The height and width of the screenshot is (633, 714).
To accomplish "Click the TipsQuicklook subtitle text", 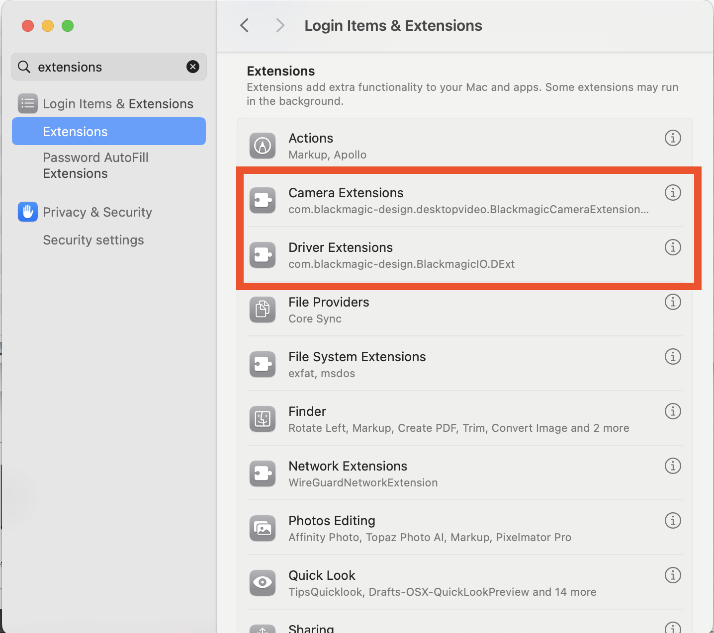I will tap(443, 592).
